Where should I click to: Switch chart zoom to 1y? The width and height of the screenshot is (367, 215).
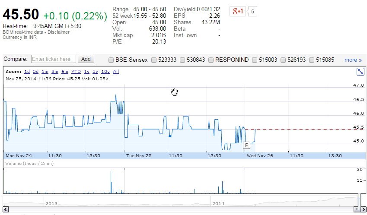86,72
